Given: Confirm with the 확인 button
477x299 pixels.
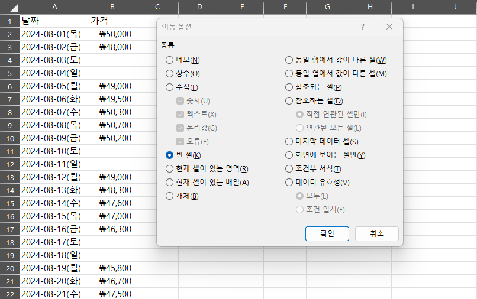Looking at the screenshot, I should point(327,233).
